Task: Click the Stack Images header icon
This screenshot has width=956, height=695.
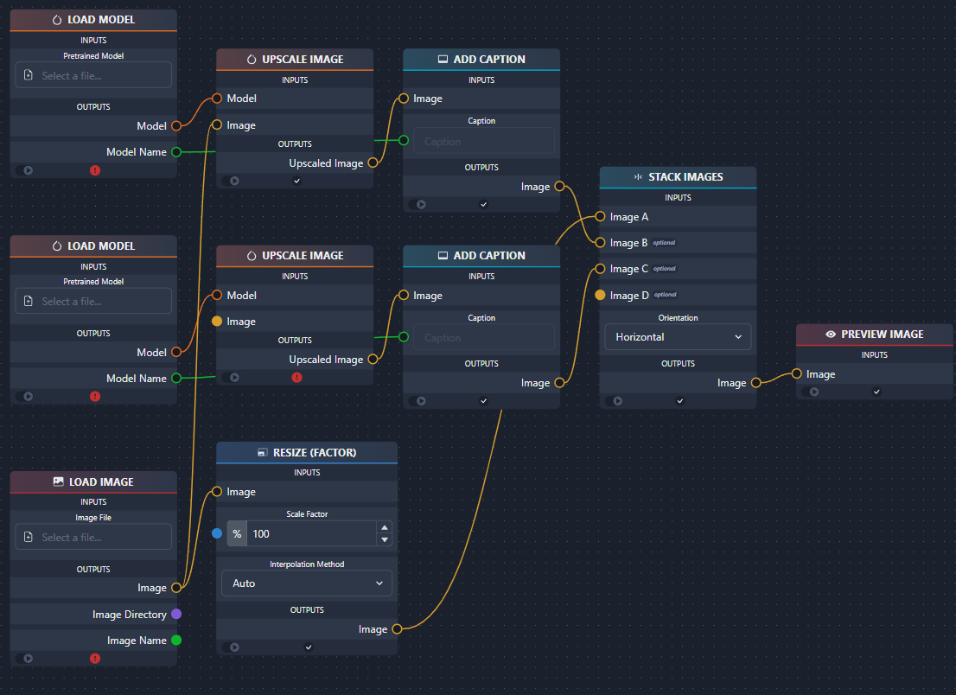Action: tap(638, 177)
